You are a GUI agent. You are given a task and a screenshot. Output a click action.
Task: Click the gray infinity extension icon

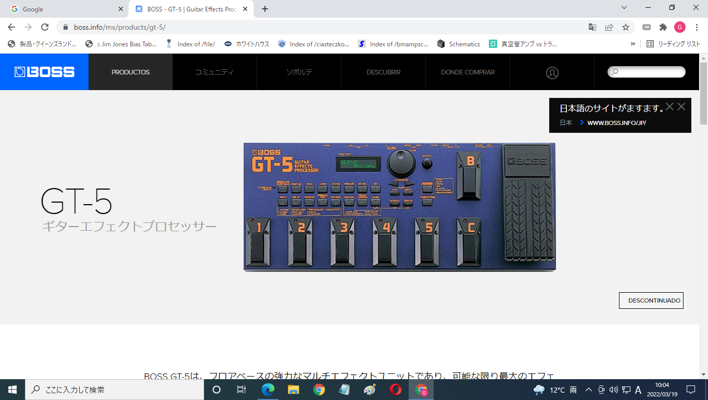[647, 27]
